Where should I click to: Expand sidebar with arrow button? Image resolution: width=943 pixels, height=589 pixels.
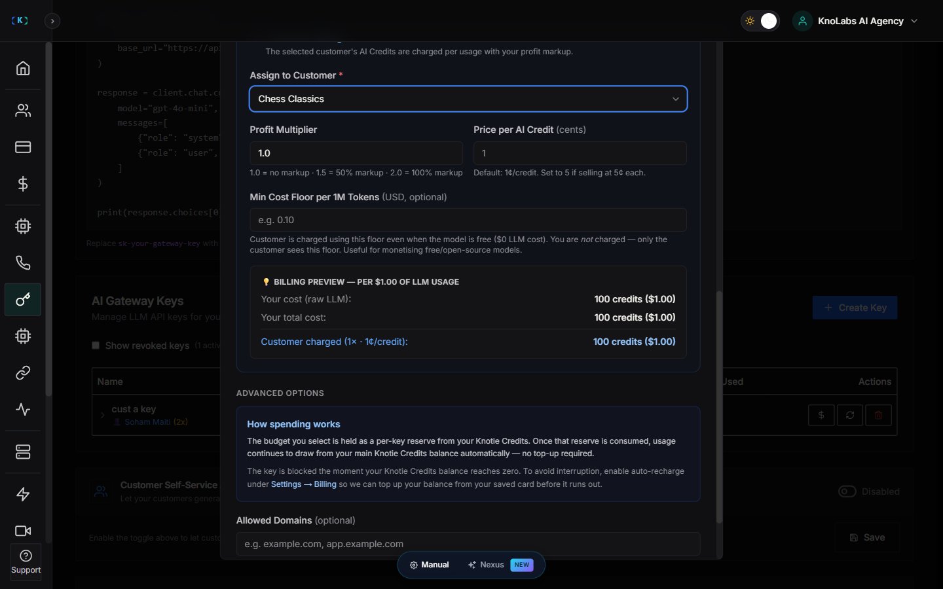coord(52,21)
